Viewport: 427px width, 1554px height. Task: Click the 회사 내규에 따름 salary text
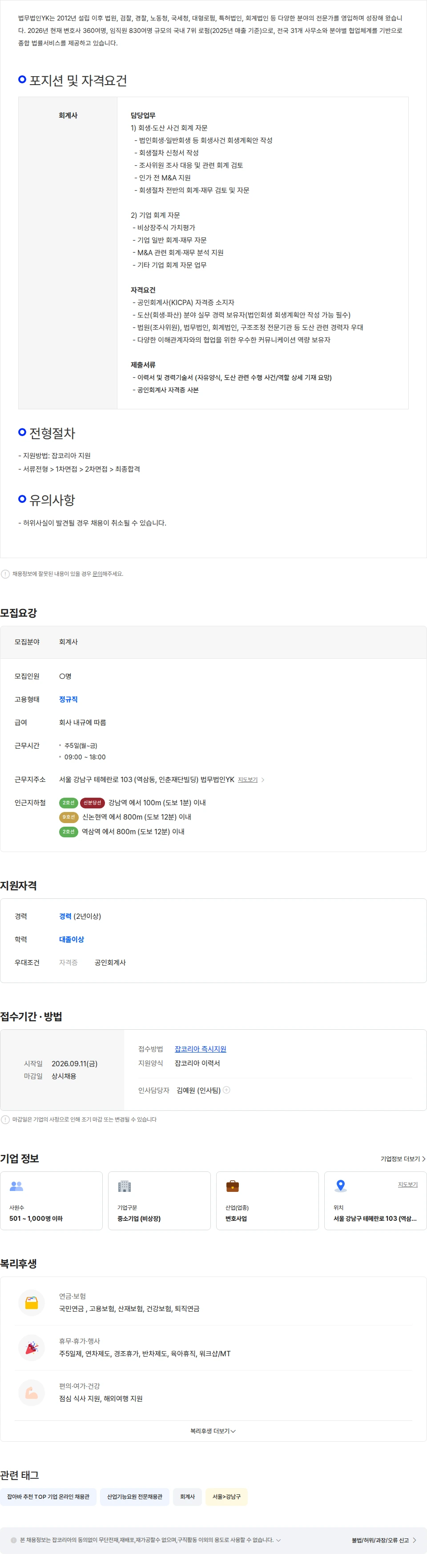point(83,722)
